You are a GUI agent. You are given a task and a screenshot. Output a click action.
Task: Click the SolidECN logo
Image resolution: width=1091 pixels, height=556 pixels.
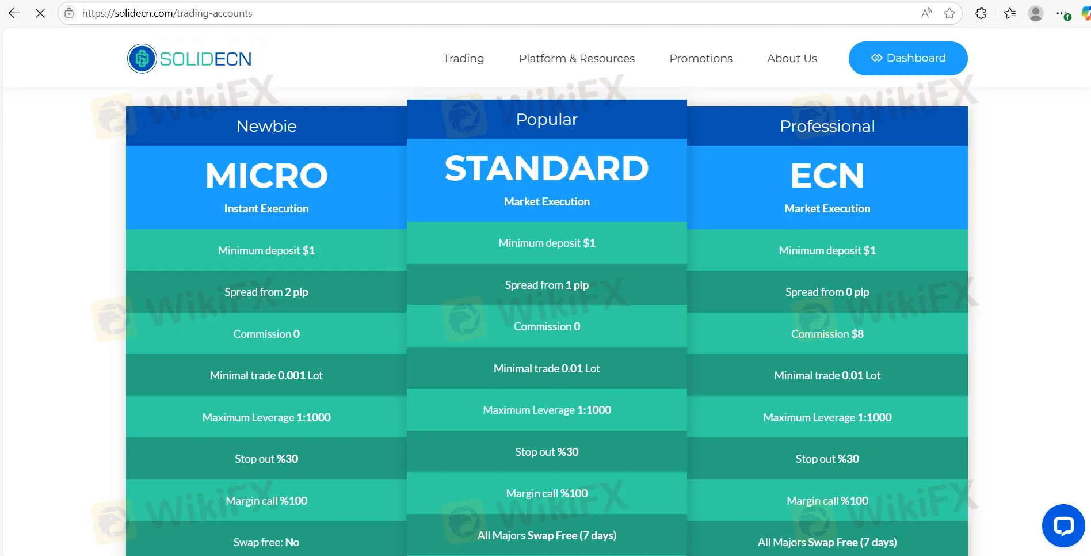tap(189, 59)
